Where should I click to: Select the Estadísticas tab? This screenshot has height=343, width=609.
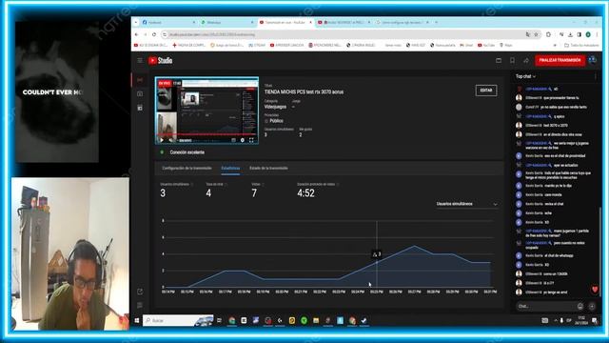coord(230,168)
